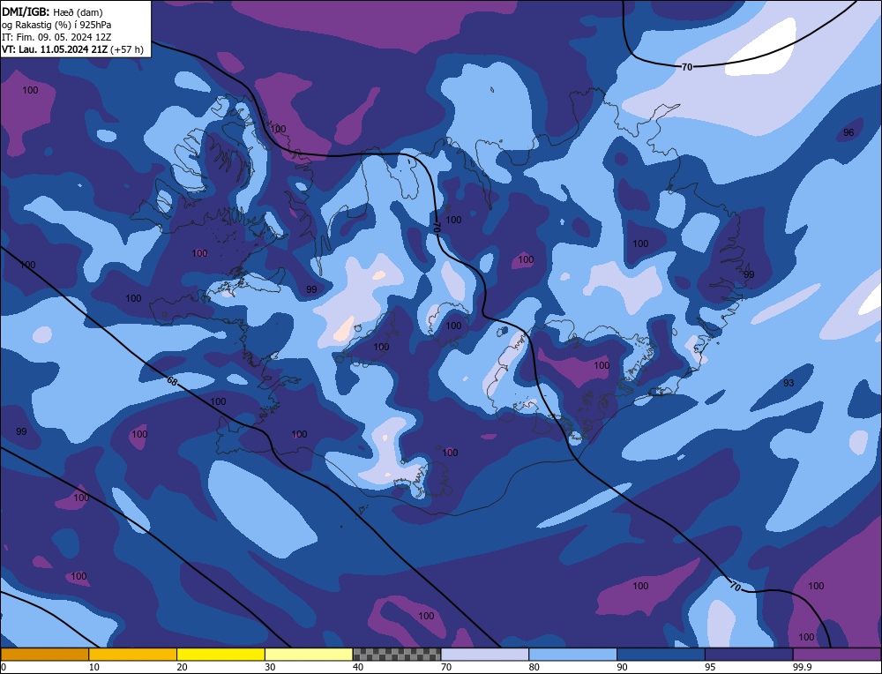Choose the medium blue 90–95 legend swatch
The width and height of the screenshot is (882, 674).
coord(661,654)
